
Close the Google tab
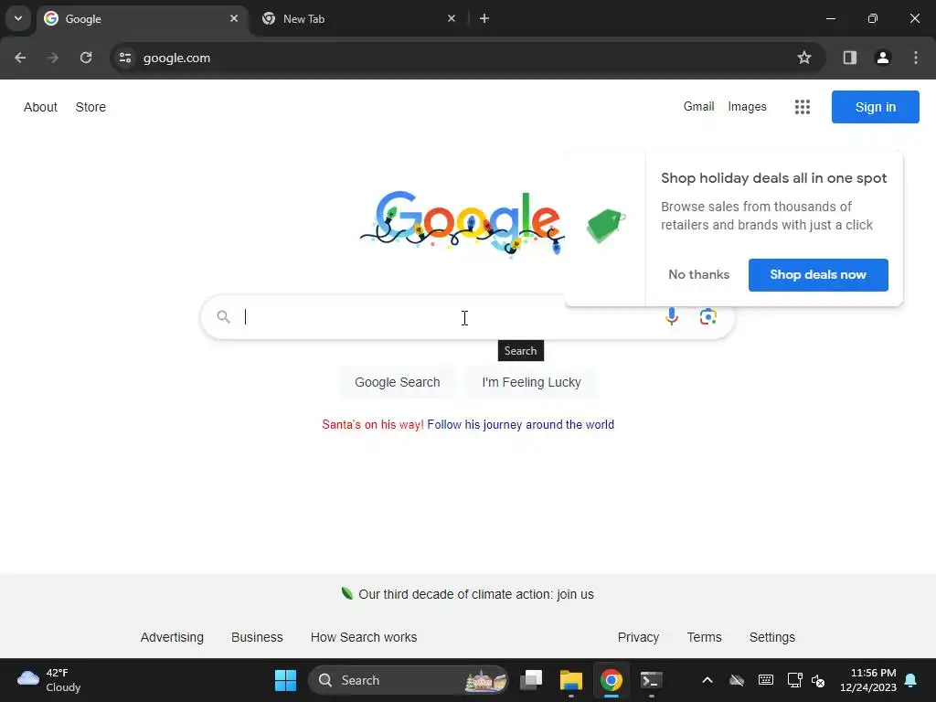click(x=234, y=18)
